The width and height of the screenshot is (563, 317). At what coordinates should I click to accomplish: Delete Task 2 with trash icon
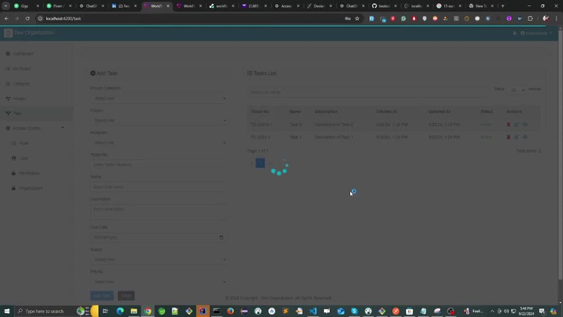click(508, 124)
